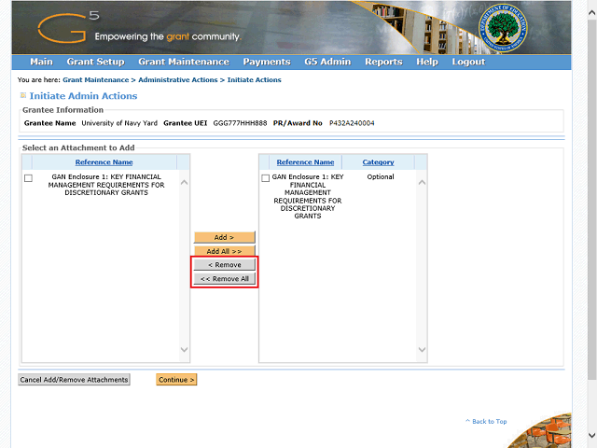Click the Add All >> button
597x448 pixels.
(x=224, y=251)
